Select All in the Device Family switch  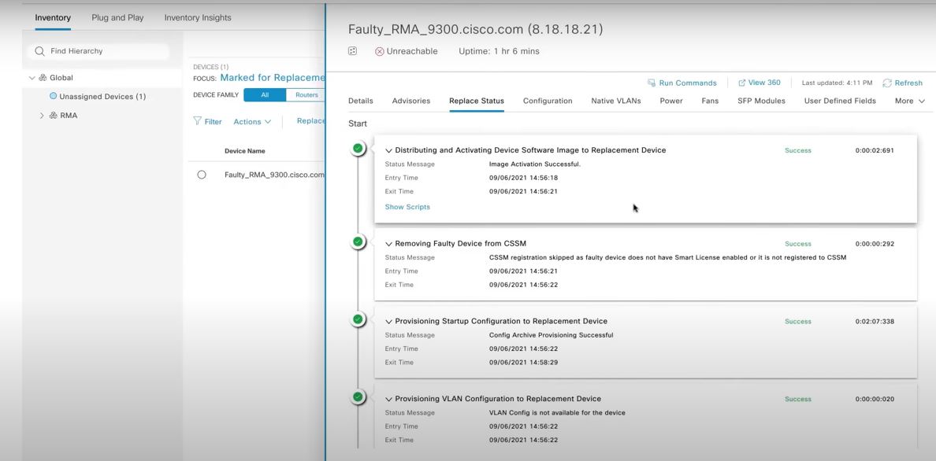coord(265,94)
